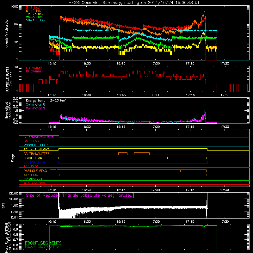The width and height of the screenshot is (253, 253).
Task: Click the 0.9 value on livetime axis
Action: pos(15,229)
